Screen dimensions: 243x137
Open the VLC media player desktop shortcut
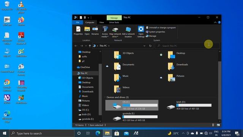[21, 7]
